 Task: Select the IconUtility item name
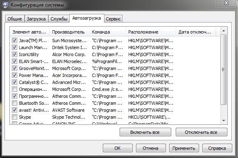[29, 54]
